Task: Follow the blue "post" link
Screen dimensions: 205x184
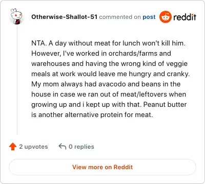Action: (x=149, y=17)
